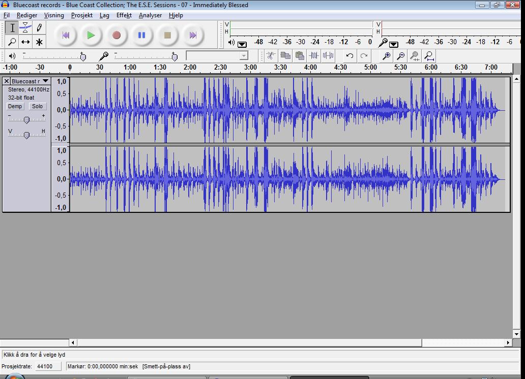Activate the Time Shift tool
This screenshot has width=525, height=379.
pyautogui.click(x=25, y=42)
